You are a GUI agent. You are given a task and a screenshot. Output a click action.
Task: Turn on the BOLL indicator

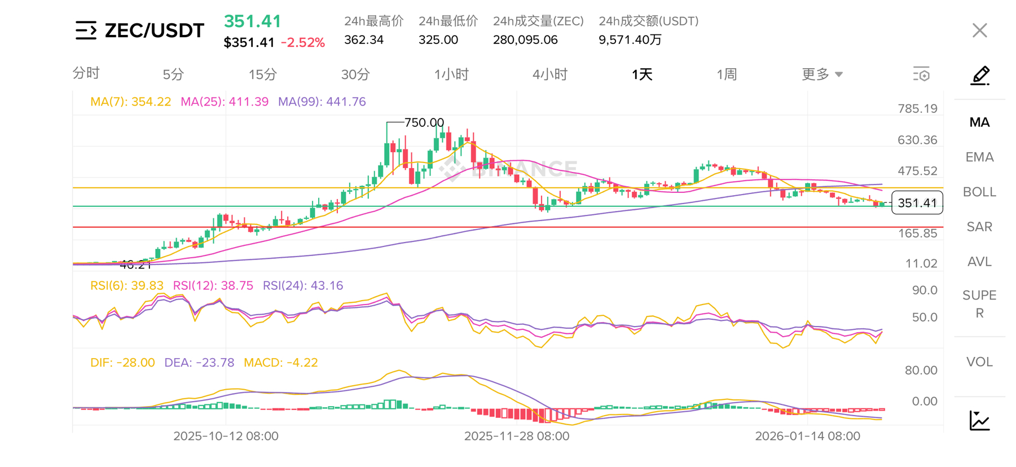pyautogui.click(x=979, y=192)
